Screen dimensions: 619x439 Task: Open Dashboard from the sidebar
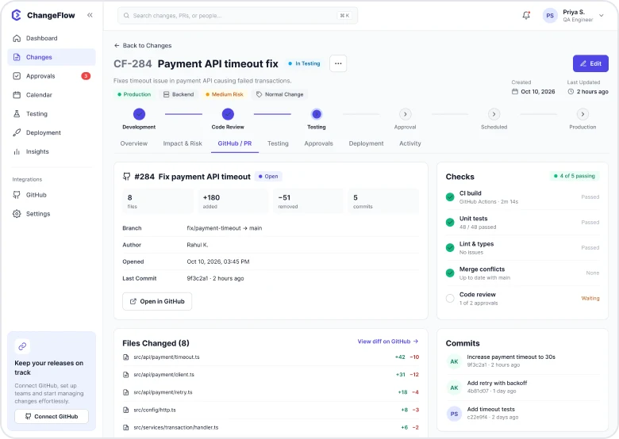tap(52, 38)
